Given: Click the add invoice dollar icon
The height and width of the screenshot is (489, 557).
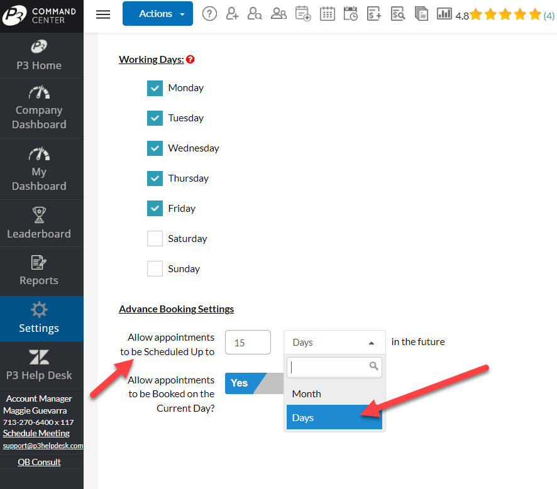Looking at the screenshot, I should (374, 14).
